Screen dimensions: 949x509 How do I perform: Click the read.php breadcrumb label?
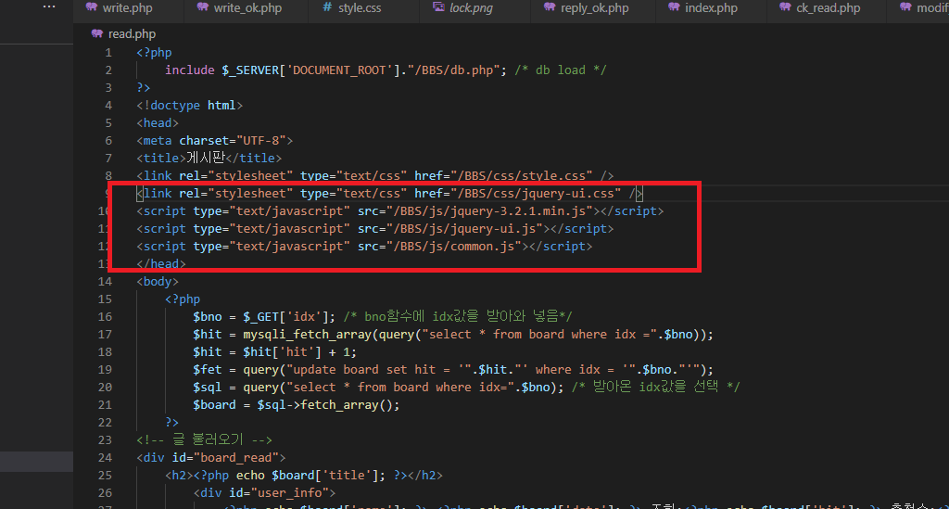click(x=132, y=34)
